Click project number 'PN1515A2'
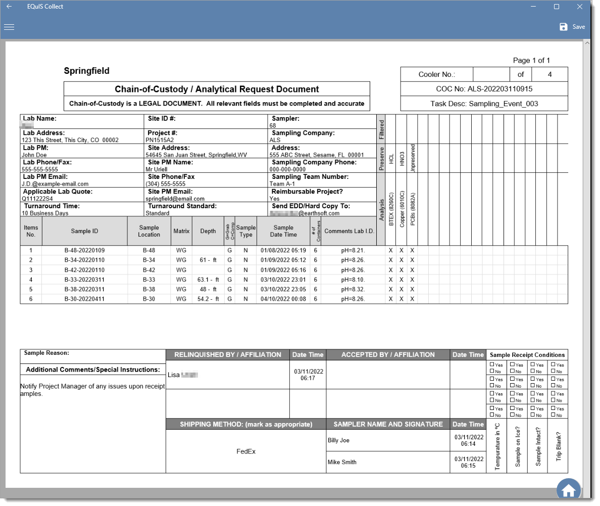Viewport: 600px width, 506px height. [160, 140]
